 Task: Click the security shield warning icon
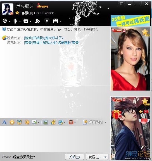[4, 29]
